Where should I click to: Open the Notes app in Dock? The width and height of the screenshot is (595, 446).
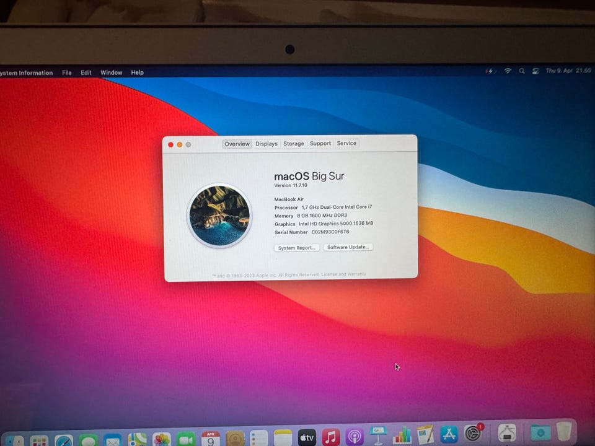pos(283,438)
